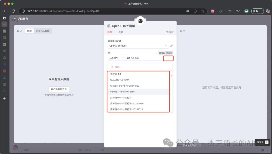Click the 或按下 L shortcut button
272x154 pixels.
tap(263, 142)
